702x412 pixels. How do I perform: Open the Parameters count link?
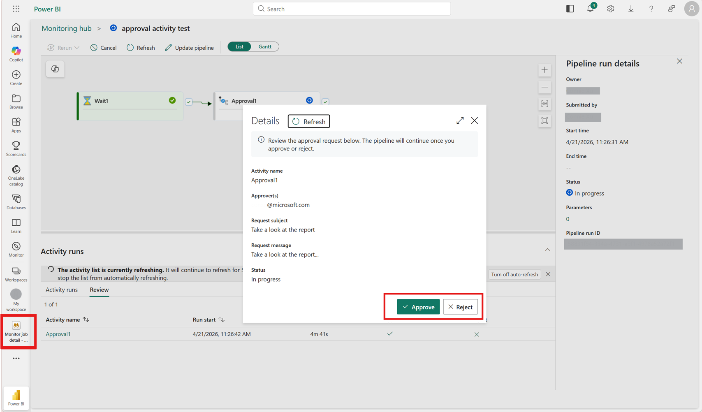click(x=568, y=219)
